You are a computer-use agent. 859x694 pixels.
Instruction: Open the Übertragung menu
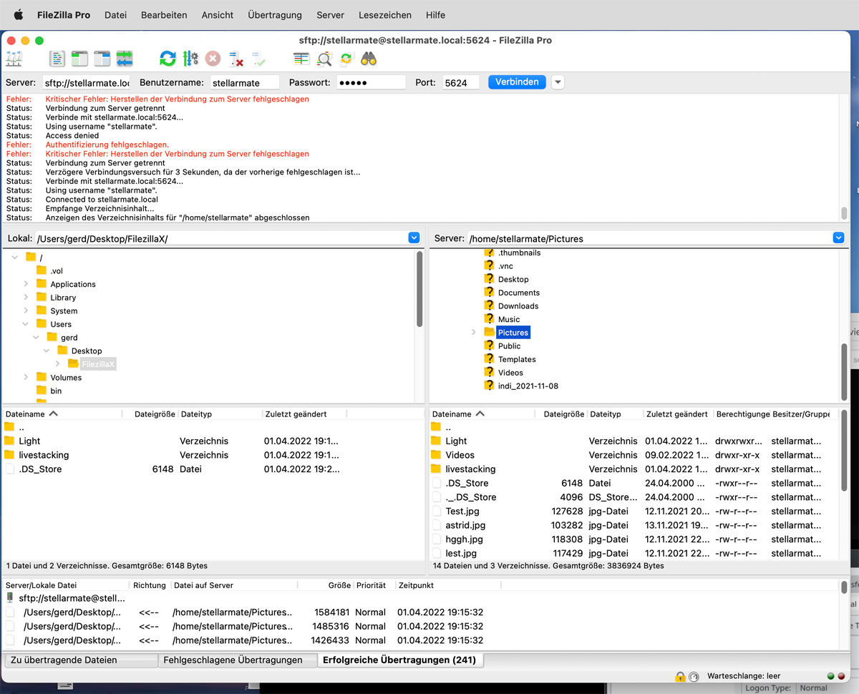click(x=275, y=14)
